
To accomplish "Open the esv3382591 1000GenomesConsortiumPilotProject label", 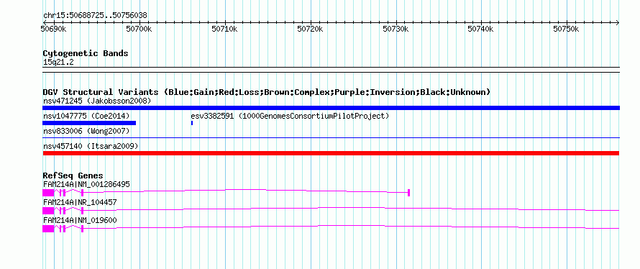I will (291, 116).
